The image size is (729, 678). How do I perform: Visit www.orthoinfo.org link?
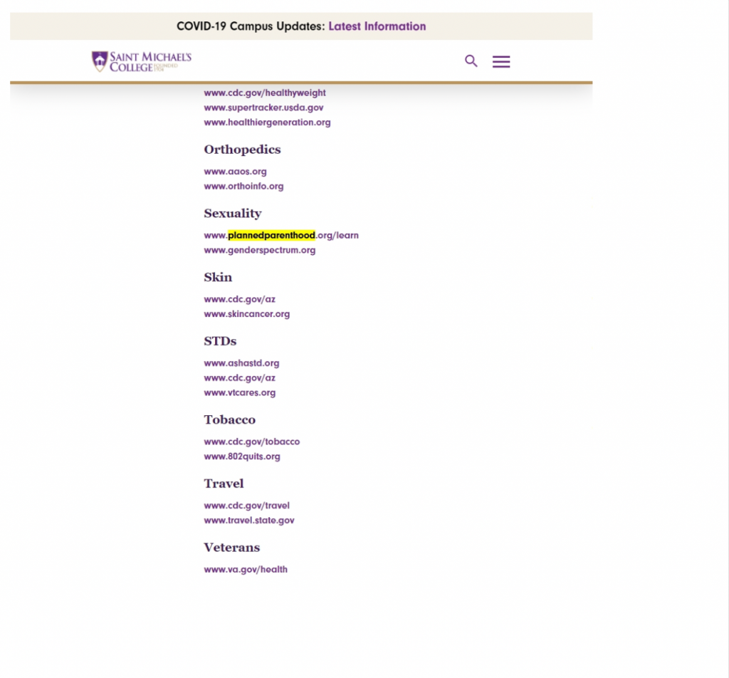tap(243, 186)
